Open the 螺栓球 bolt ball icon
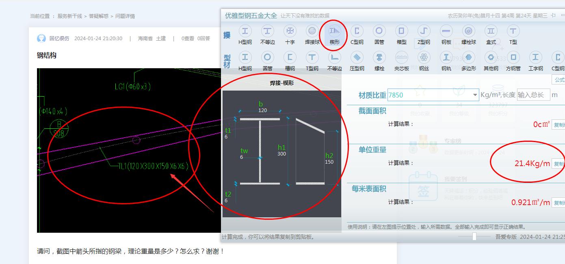 pos(468,35)
